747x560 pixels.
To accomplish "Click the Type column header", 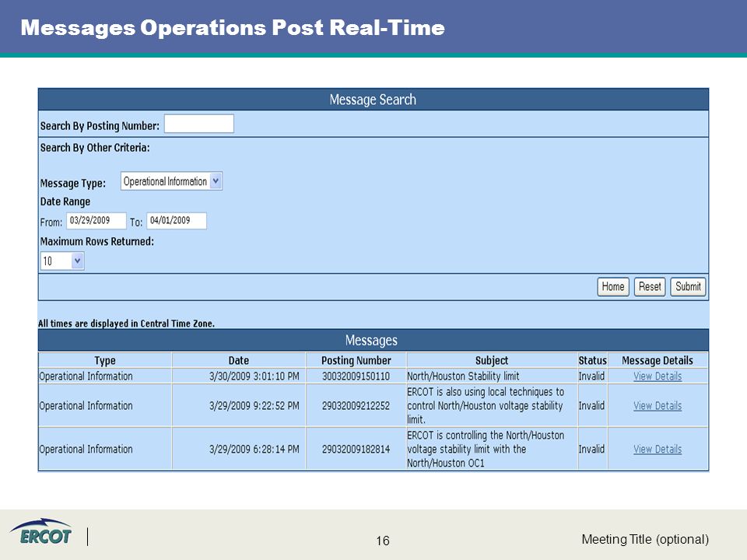I will pyautogui.click(x=105, y=360).
